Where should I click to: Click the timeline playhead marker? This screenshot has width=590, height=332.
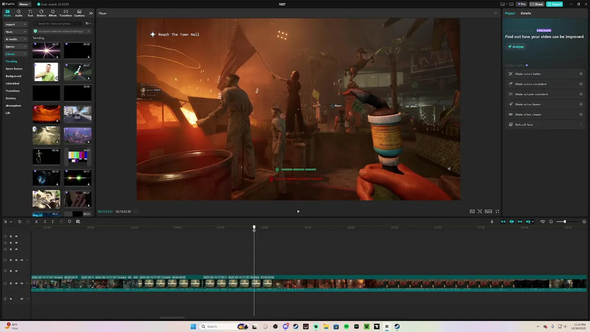click(x=254, y=228)
